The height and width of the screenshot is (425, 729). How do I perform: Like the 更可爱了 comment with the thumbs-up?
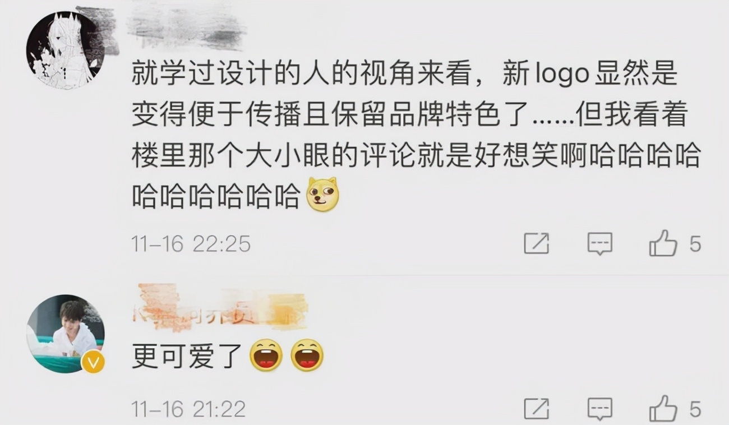point(663,408)
